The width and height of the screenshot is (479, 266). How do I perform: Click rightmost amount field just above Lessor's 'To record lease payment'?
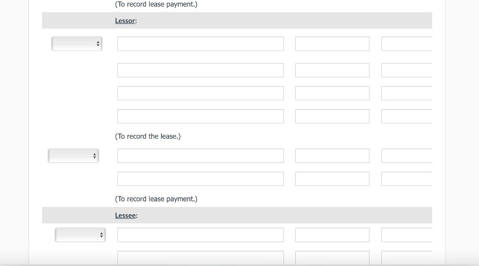pos(406,179)
